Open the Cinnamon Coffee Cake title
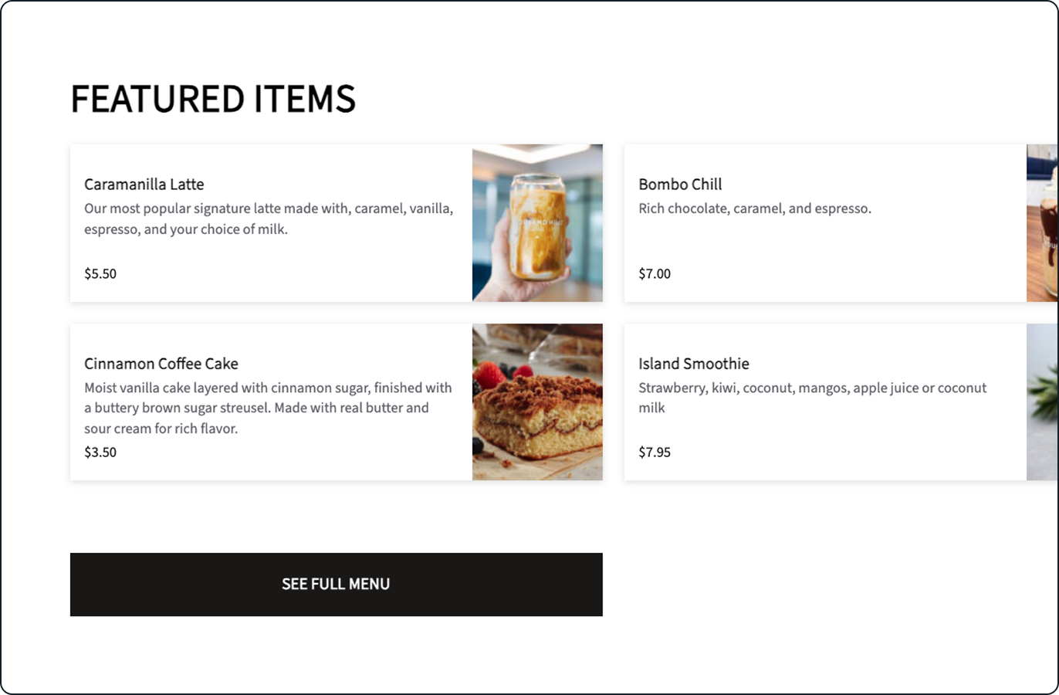Screen dimensions: 1059x695 161,364
